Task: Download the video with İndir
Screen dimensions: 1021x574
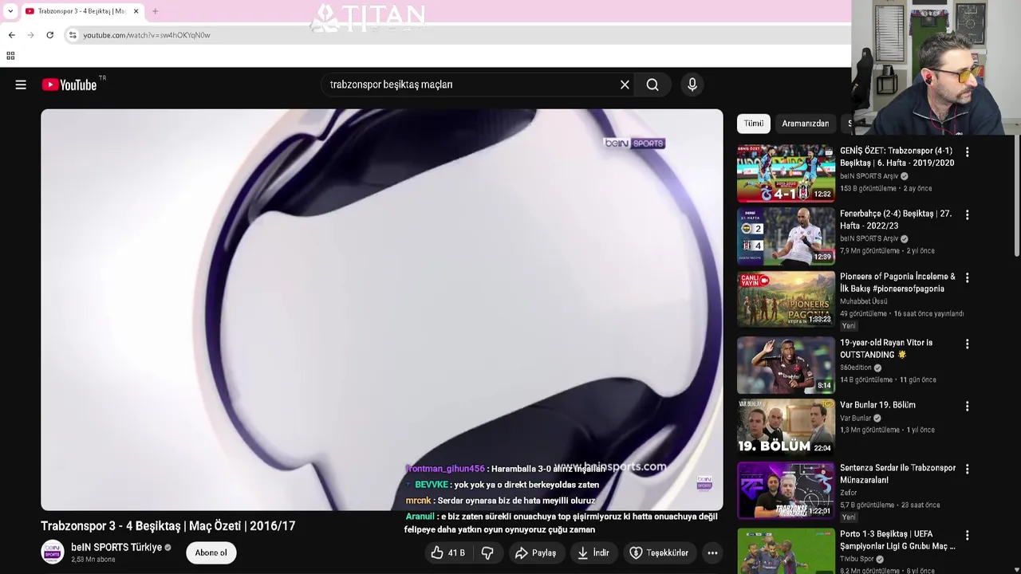Action: [593, 552]
